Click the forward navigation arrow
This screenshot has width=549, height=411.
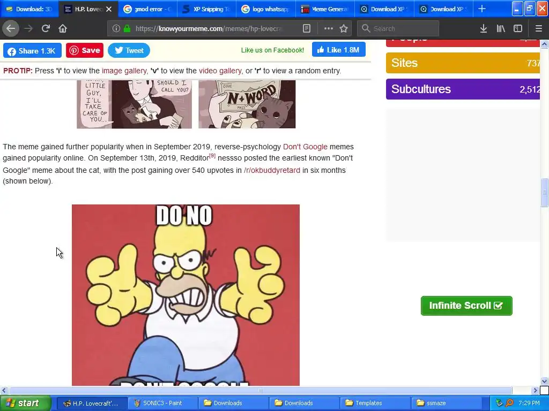(28, 29)
